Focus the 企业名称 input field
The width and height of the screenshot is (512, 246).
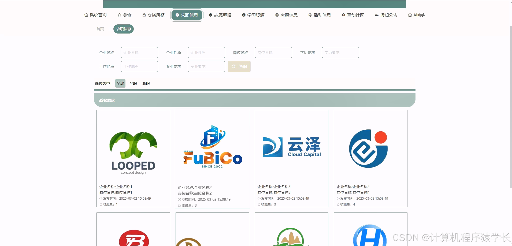pos(139,53)
